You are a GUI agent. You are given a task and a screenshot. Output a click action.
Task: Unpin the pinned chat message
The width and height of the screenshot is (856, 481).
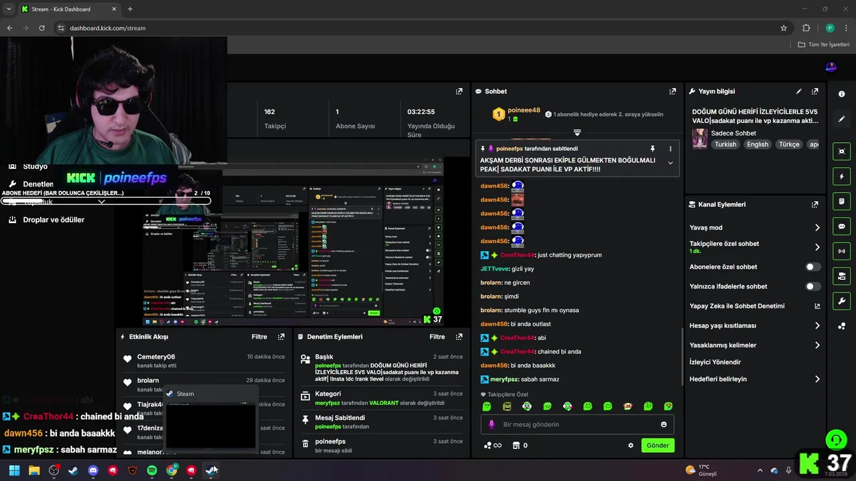[x=653, y=148]
